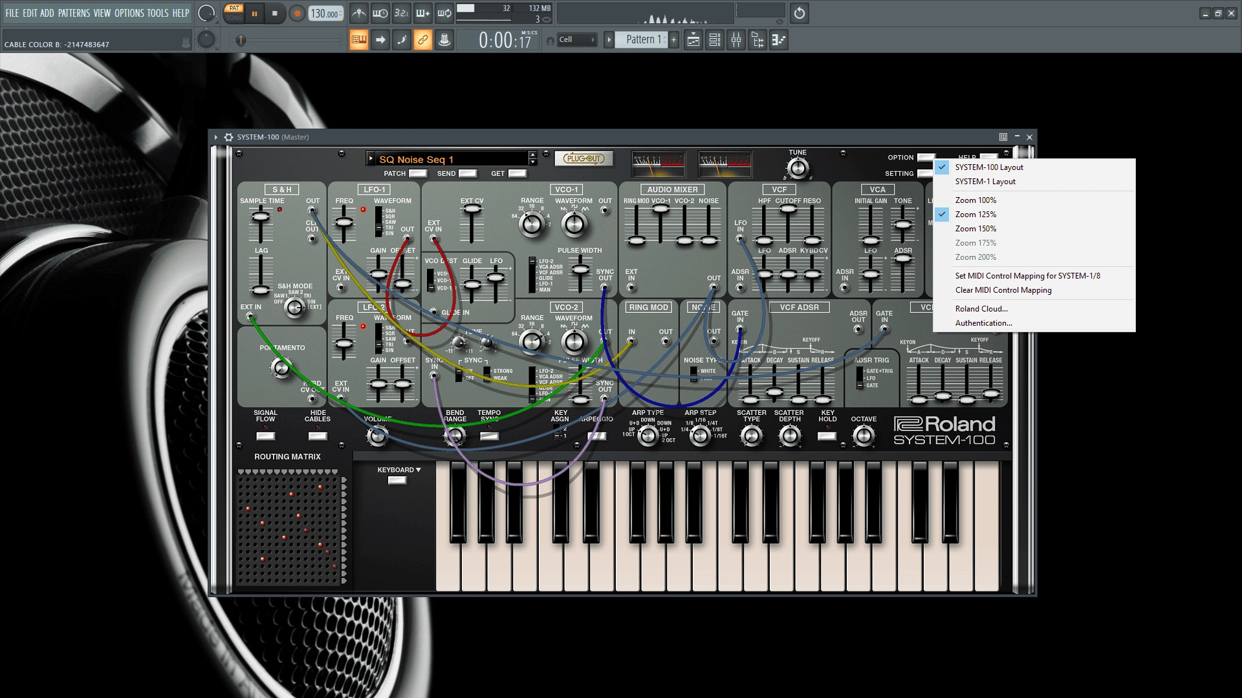Image resolution: width=1242 pixels, height=698 pixels.
Task: Toggle the 3-2-1 countdown before recording icon
Action: 402,13
